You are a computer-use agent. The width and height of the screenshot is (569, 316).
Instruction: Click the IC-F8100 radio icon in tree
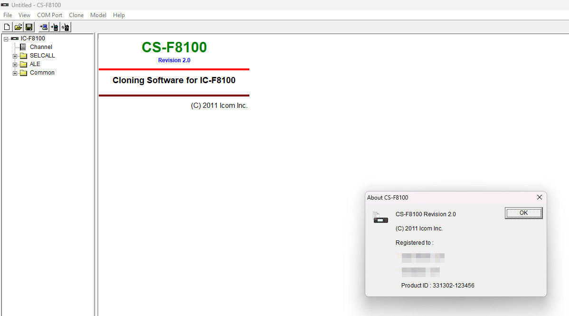(x=15, y=38)
